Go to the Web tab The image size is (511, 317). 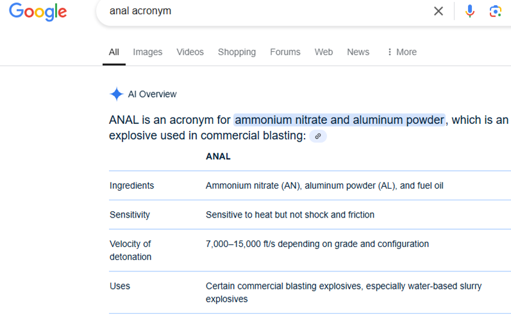pyautogui.click(x=324, y=52)
